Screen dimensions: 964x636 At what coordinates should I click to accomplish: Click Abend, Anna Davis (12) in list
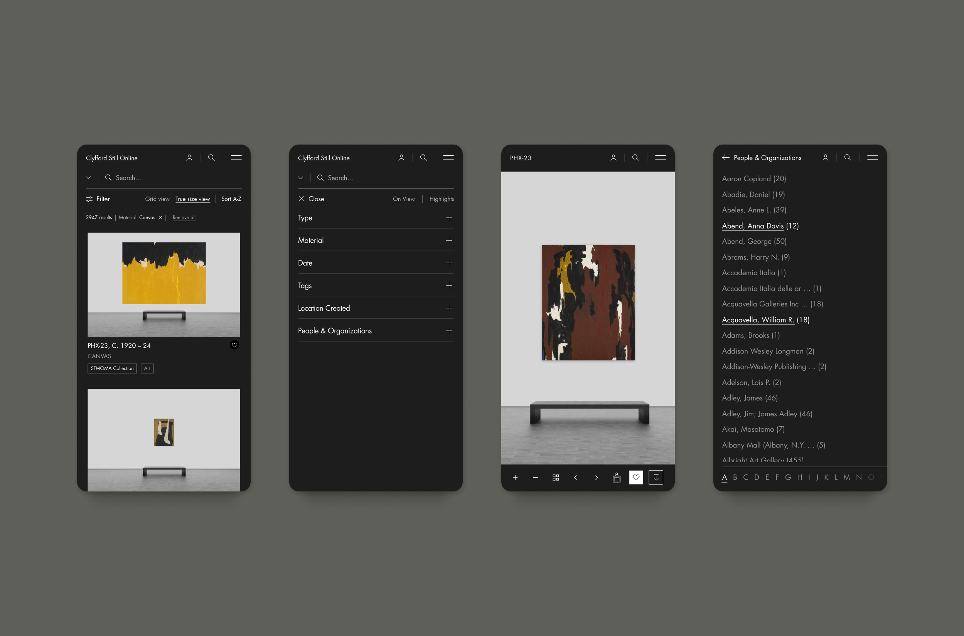(760, 226)
